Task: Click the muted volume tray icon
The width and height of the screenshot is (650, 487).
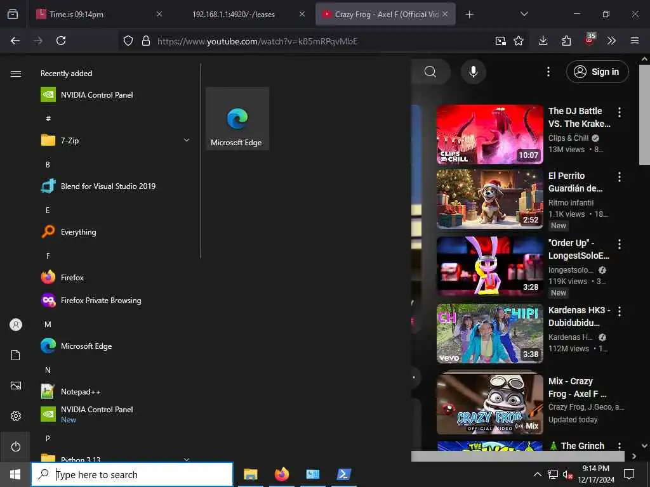Action: (567, 474)
